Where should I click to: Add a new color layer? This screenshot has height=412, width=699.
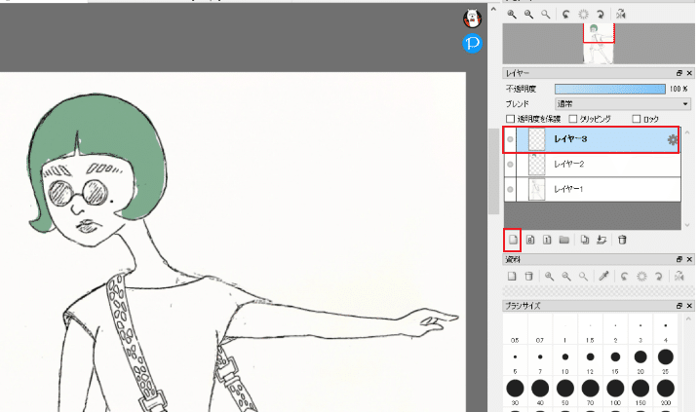coord(513,240)
